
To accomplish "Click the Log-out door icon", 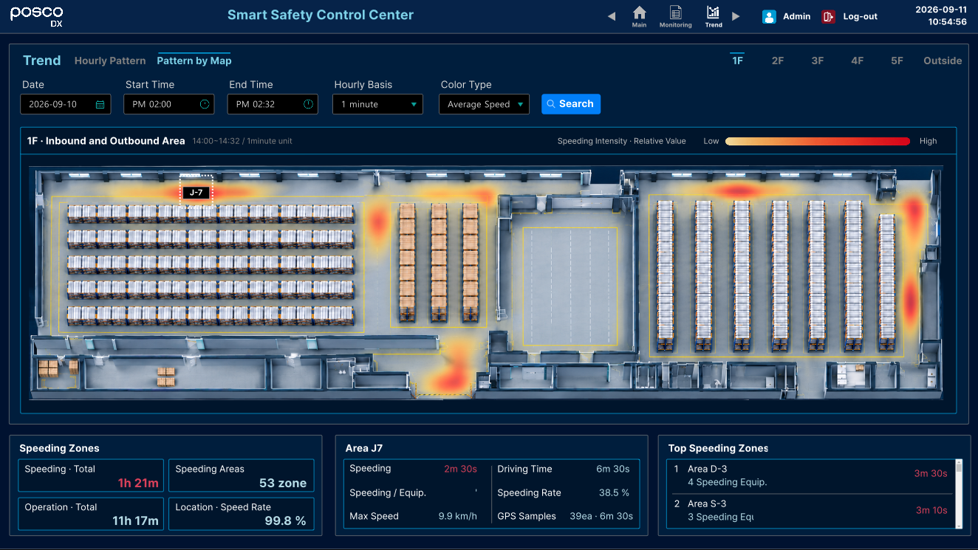I will click(x=829, y=16).
